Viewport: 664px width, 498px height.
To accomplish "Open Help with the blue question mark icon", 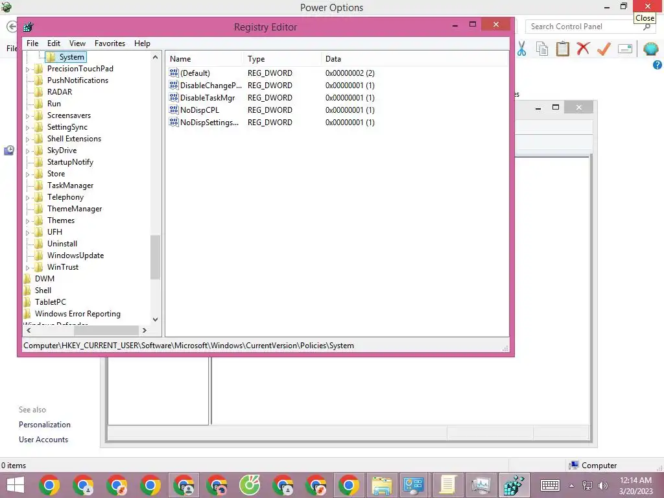I will pyautogui.click(x=658, y=65).
